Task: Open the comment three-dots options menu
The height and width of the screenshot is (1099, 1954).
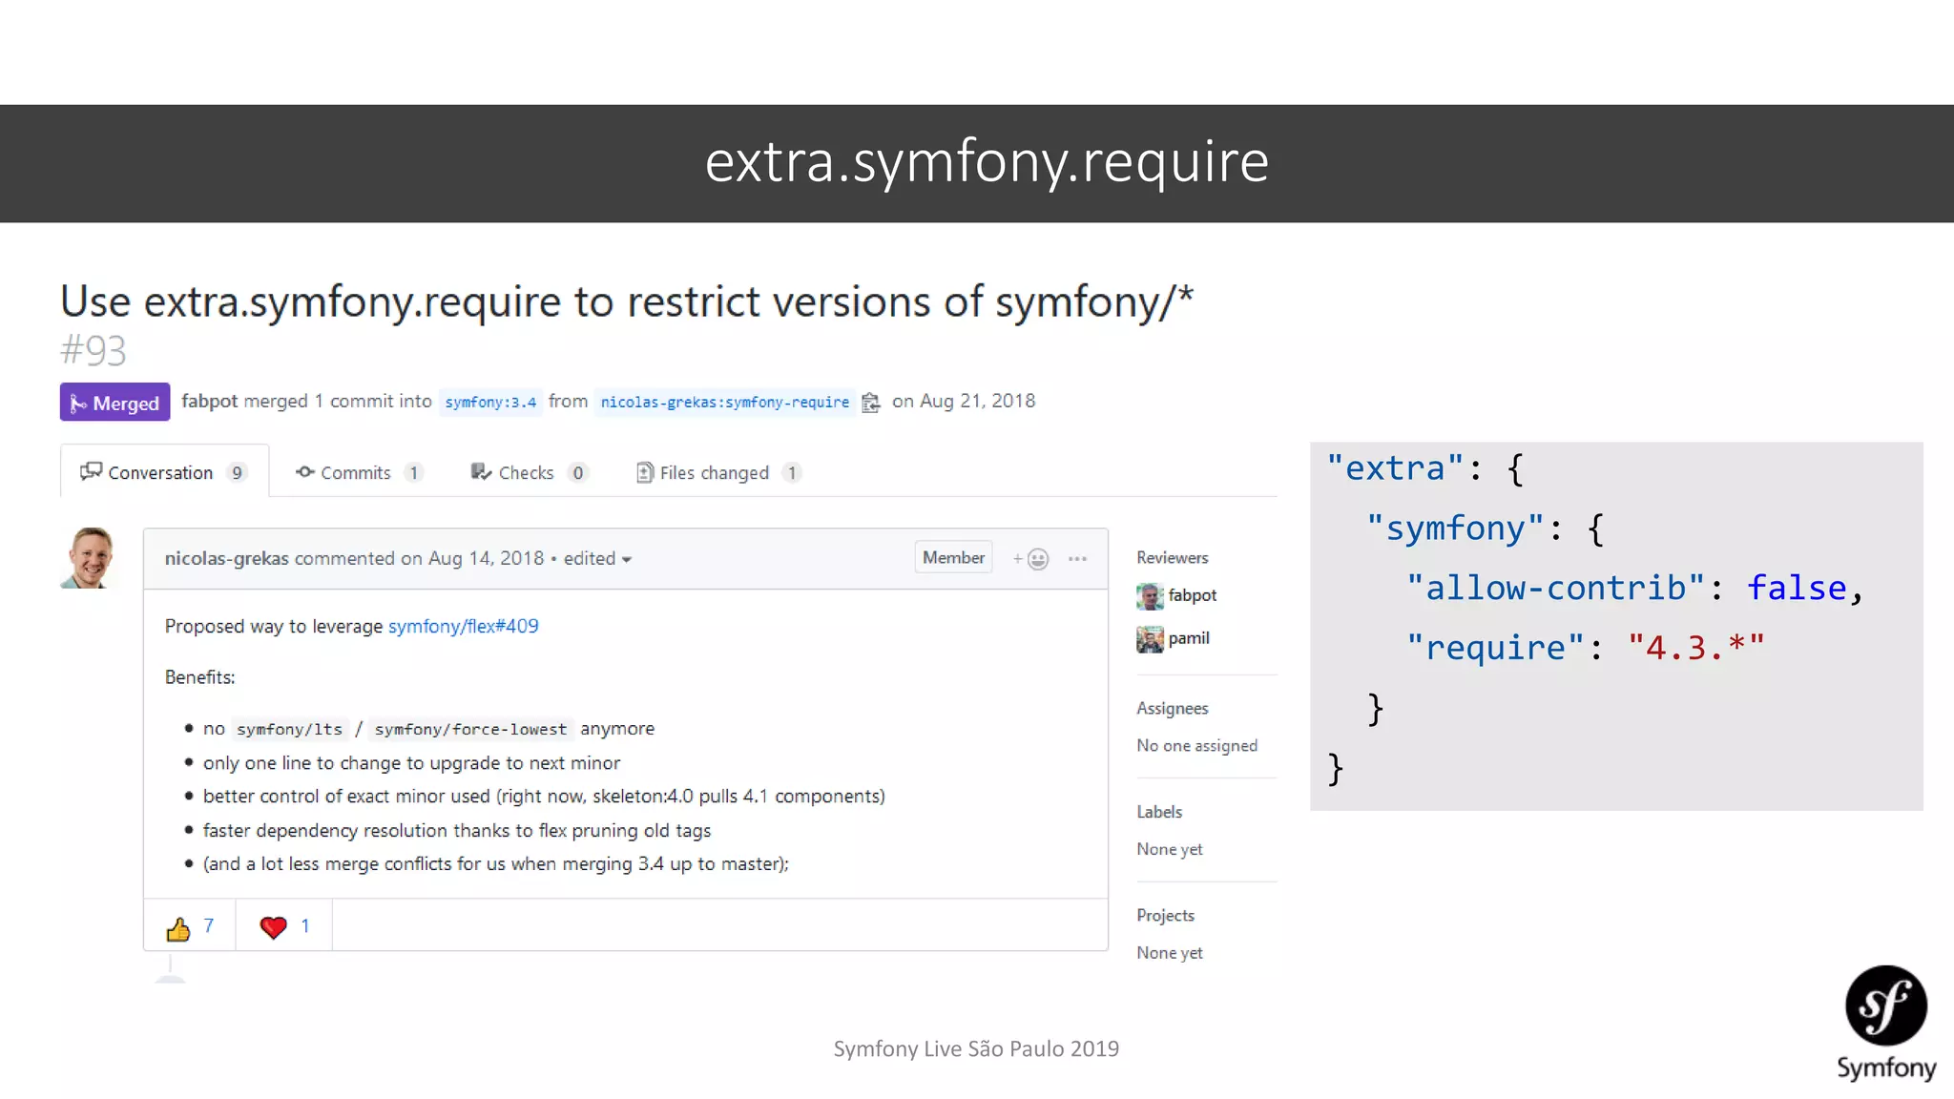Action: point(1077,559)
